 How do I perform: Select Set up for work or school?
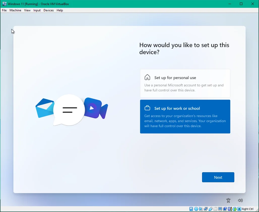tap(185, 117)
